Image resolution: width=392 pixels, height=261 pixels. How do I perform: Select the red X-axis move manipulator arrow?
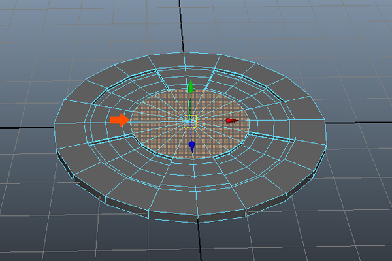[232, 121]
